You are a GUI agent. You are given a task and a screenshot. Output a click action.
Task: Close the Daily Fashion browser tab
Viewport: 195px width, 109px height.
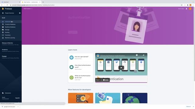[40, 2]
